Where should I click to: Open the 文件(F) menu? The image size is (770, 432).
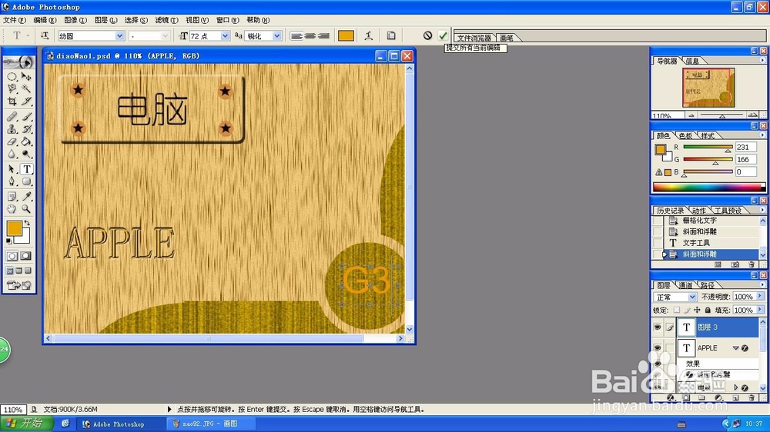pos(14,20)
